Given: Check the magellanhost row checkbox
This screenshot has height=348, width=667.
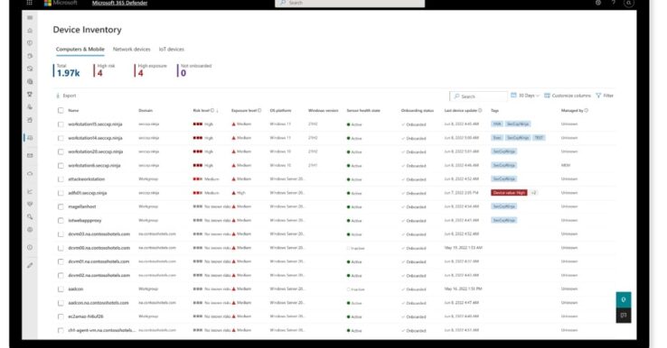Looking at the screenshot, I should point(61,206).
